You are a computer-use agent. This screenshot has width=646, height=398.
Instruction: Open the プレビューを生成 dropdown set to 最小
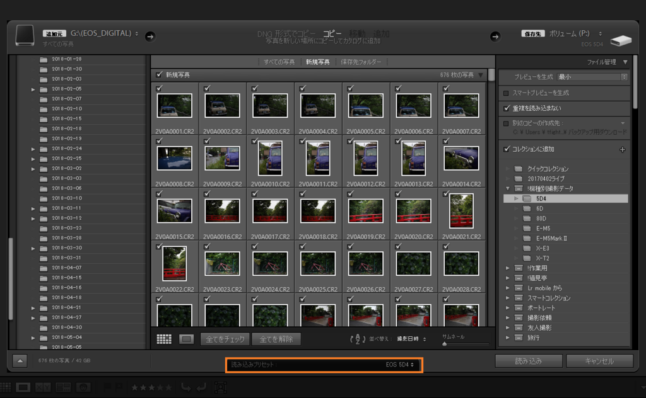click(592, 77)
